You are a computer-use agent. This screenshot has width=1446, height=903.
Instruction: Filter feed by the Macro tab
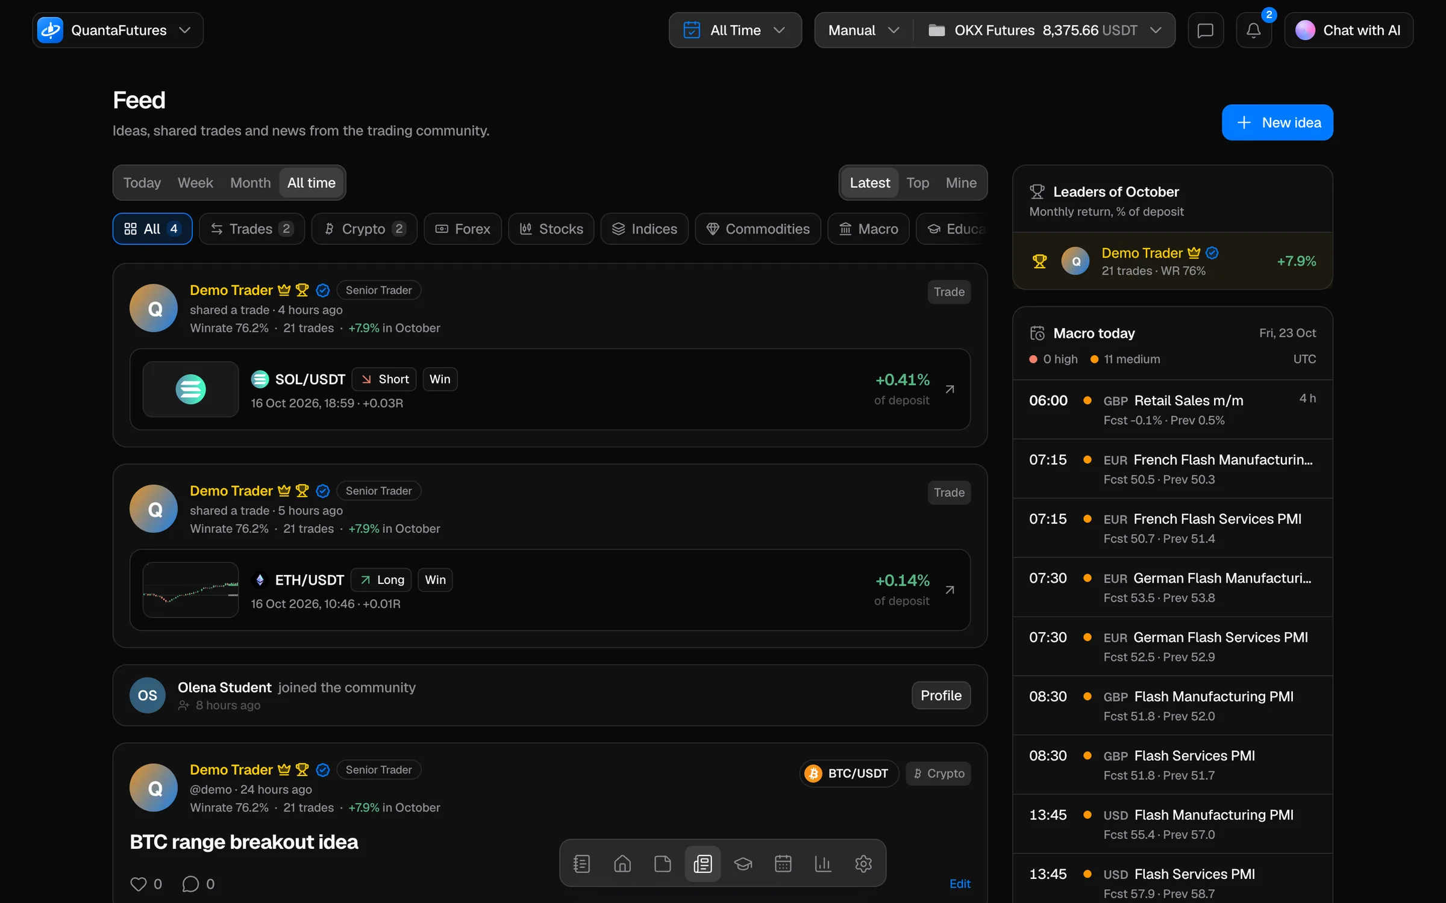click(868, 229)
